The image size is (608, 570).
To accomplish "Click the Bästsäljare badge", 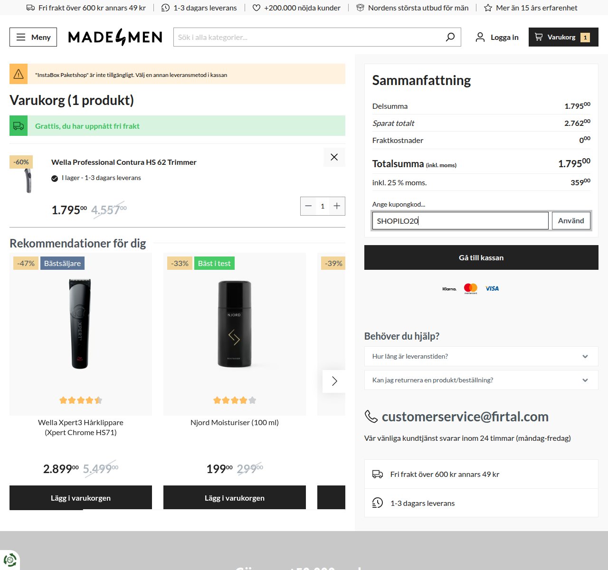I will pos(62,263).
